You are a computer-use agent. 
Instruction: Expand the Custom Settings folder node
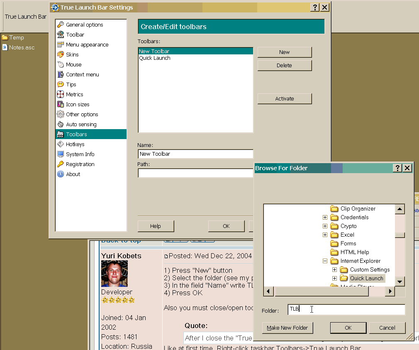pos(335,269)
